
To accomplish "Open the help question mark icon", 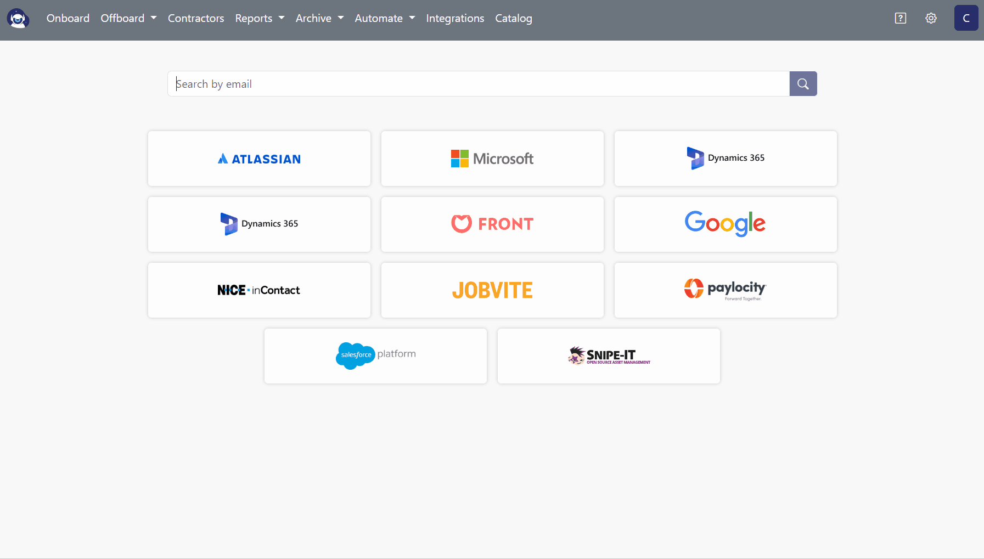I will click(x=900, y=18).
